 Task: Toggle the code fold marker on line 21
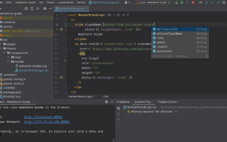point(66,87)
